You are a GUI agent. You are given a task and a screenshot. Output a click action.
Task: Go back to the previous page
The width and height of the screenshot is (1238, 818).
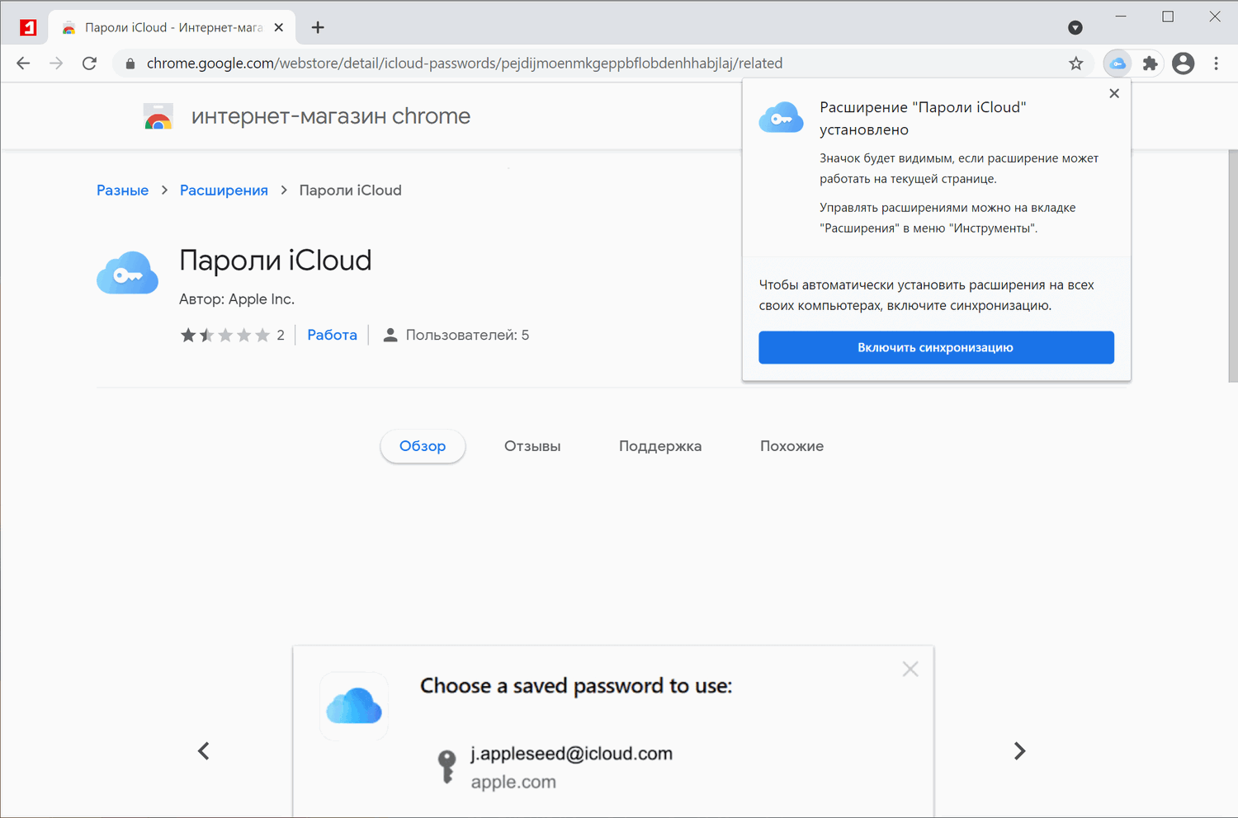point(23,63)
